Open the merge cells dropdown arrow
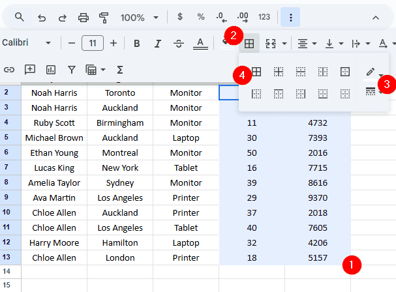Image resolution: width=396 pixels, height=292 pixels. pyautogui.click(x=284, y=44)
